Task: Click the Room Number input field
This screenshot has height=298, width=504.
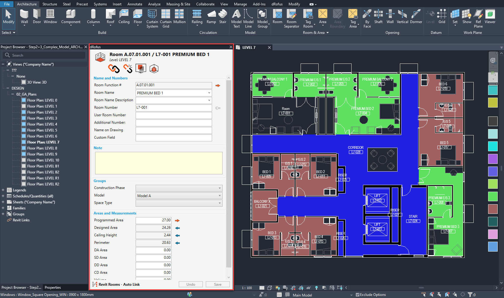Action: (174, 108)
